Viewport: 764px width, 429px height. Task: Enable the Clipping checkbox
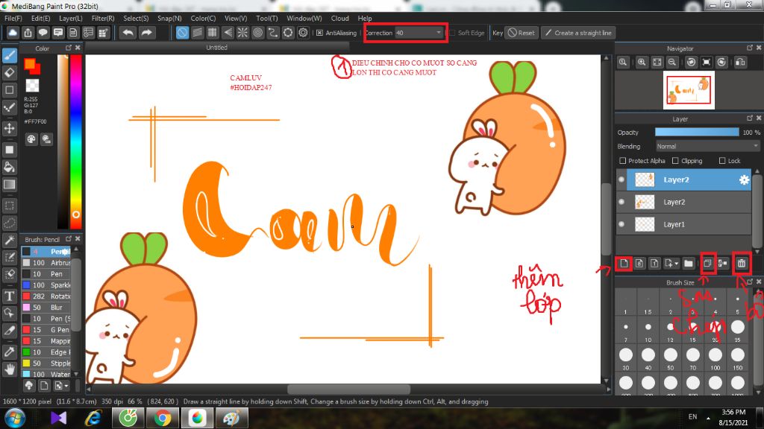(x=675, y=161)
